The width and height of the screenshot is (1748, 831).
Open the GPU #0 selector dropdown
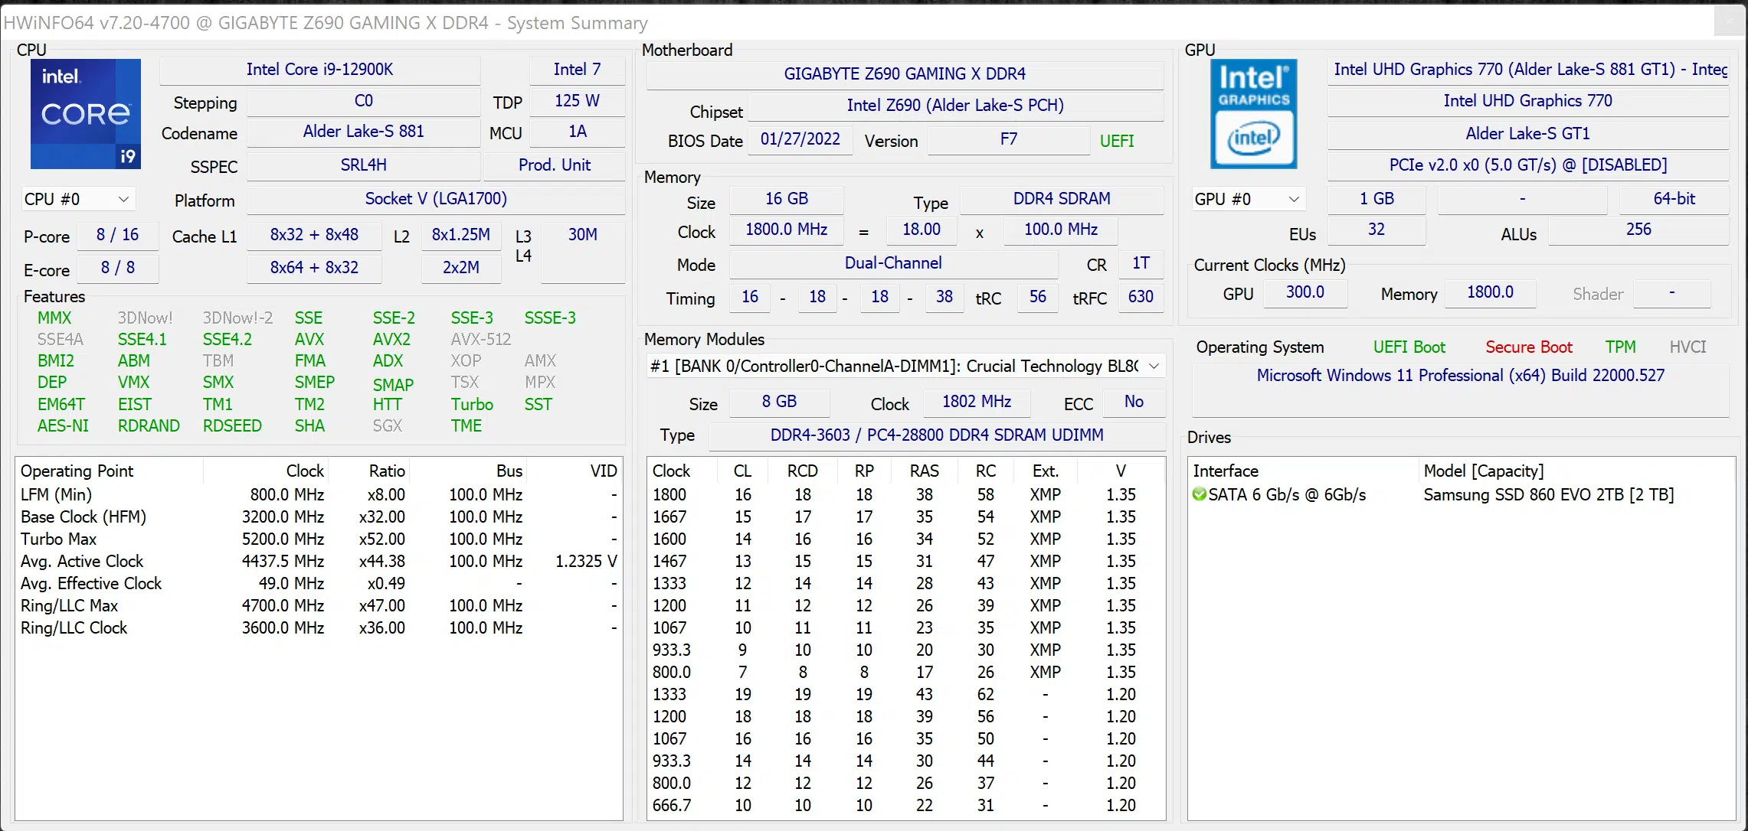(1247, 199)
